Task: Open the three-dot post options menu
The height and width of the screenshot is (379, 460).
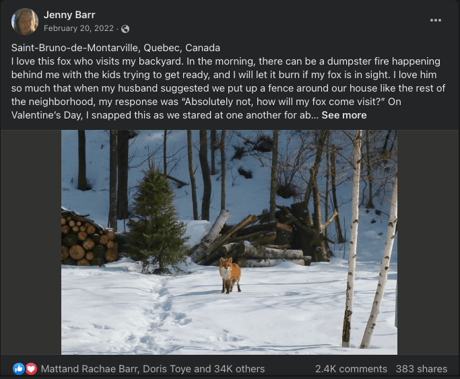Action: 435,20
